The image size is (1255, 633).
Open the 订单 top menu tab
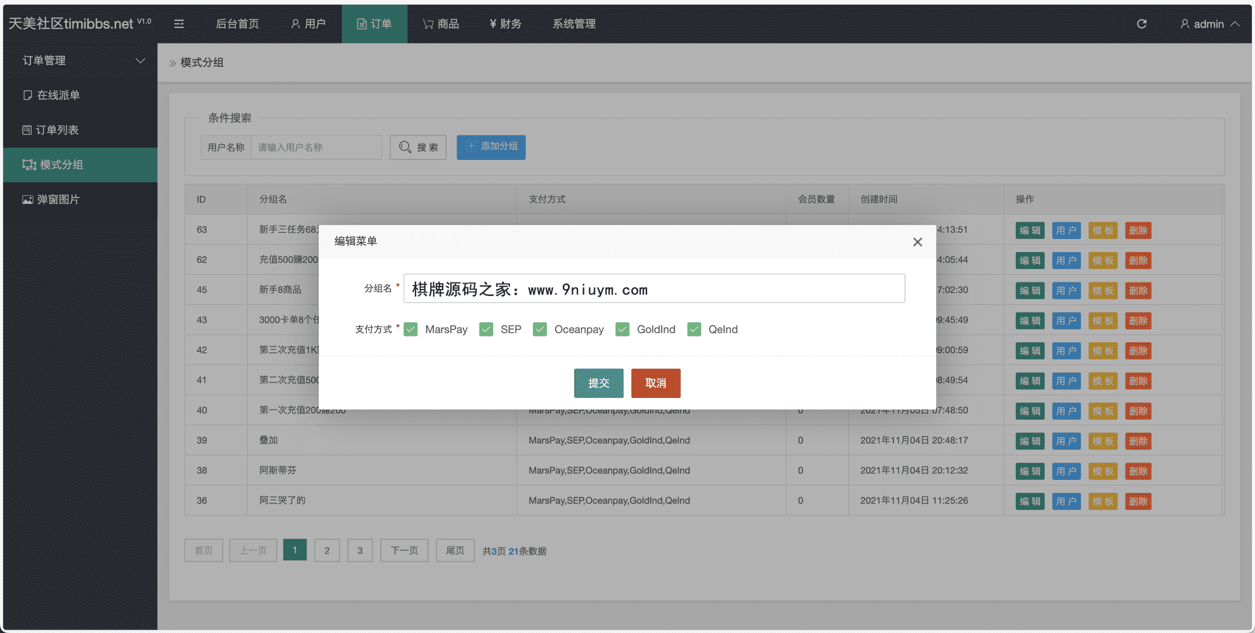(375, 24)
